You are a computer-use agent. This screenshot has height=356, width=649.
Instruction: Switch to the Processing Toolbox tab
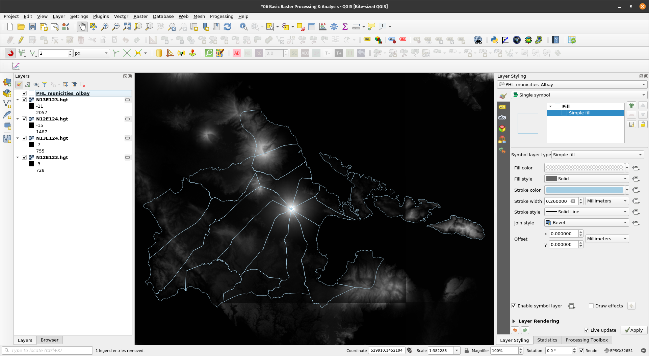click(x=587, y=340)
